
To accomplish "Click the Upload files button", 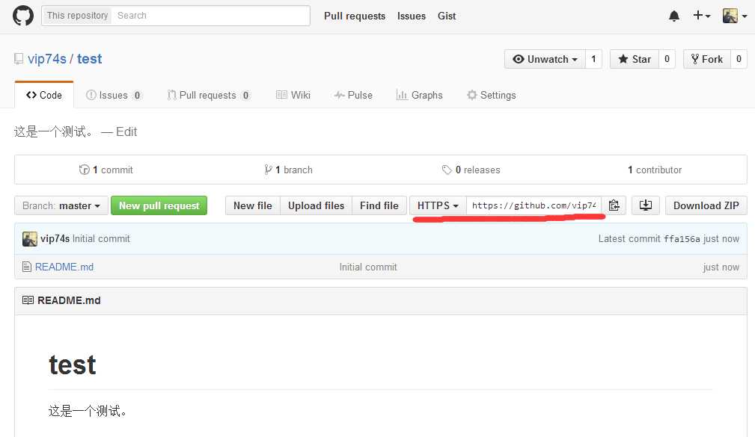I will tap(316, 205).
